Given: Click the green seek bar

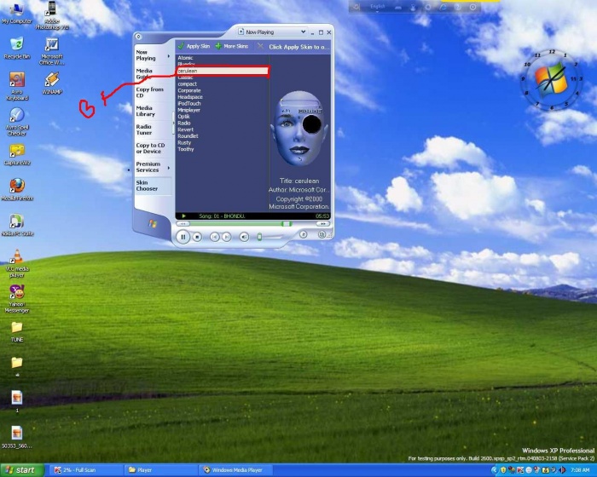Looking at the screenshot, I should pos(241,224).
